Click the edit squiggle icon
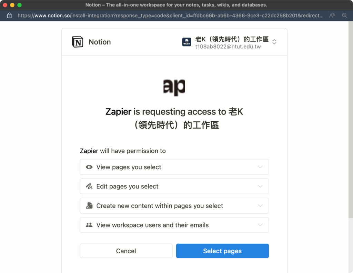 tap(89, 186)
